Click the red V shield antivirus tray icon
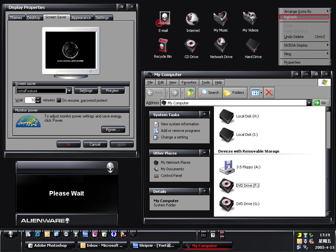 pos(305,241)
